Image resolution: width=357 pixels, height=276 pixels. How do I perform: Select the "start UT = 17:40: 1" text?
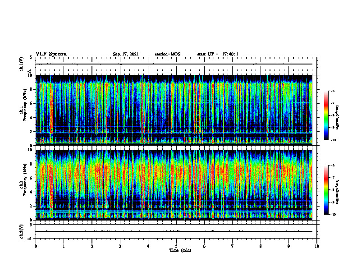click(x=218, y=54)
